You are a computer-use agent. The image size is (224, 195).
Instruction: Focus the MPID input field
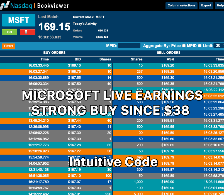click(x=129, y=45)
